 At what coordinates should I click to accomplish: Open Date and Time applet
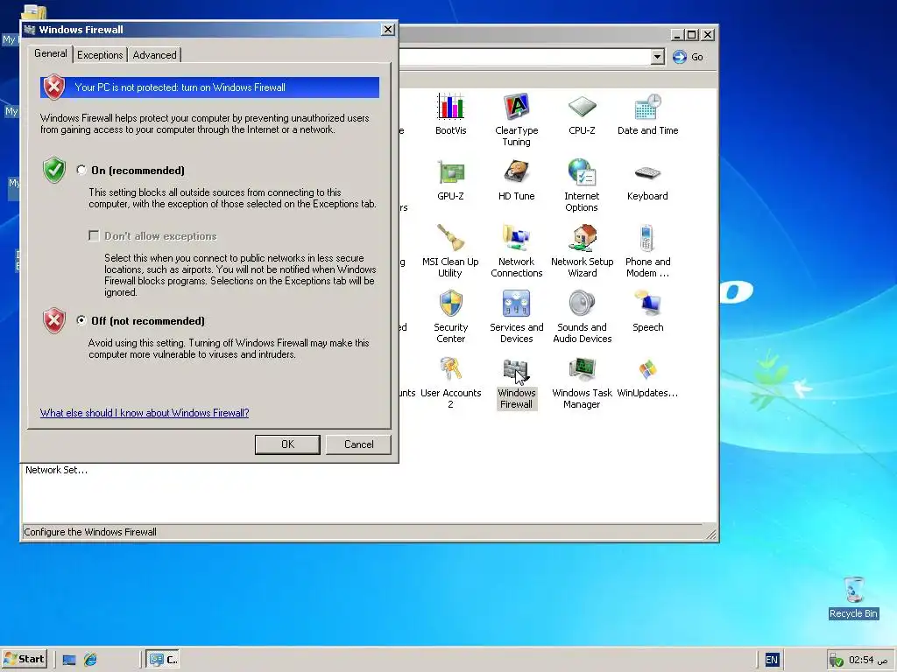[x=647, y=115]
